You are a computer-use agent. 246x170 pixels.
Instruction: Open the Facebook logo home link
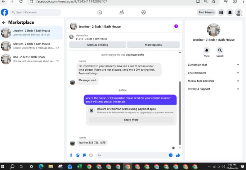(4, 12)
